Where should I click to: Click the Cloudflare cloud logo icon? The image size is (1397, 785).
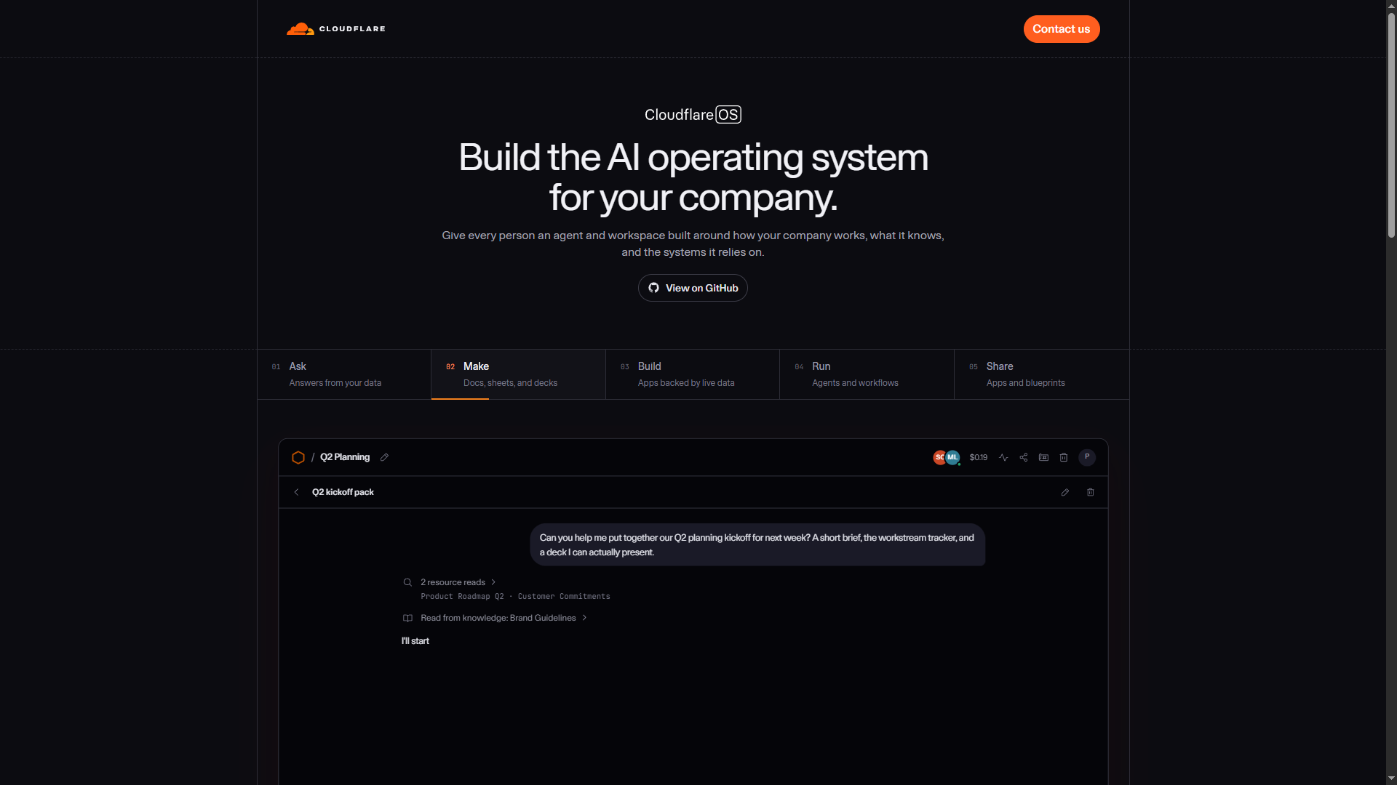(x=300, y=29)
